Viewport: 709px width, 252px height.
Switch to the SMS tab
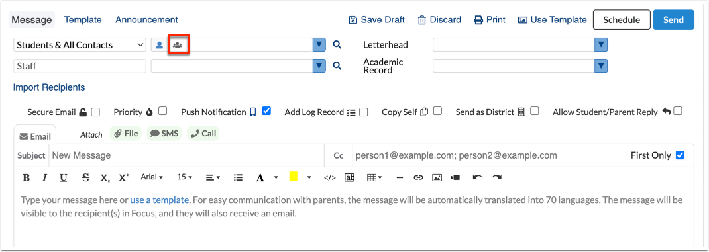164,134
